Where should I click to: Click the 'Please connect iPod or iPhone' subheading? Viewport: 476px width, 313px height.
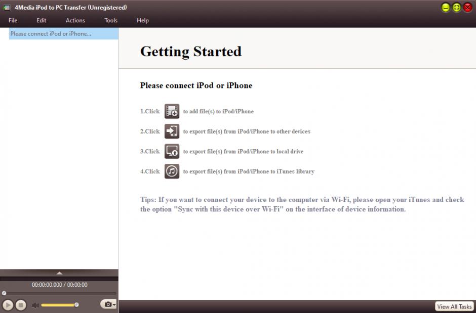[x=196, y=85]
